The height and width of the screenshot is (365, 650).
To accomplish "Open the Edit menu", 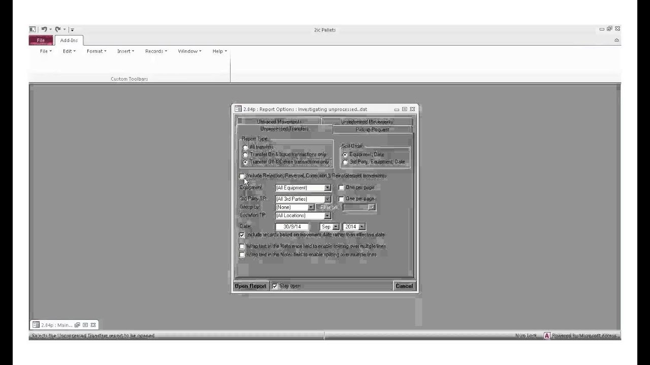I will pos(69,51).
